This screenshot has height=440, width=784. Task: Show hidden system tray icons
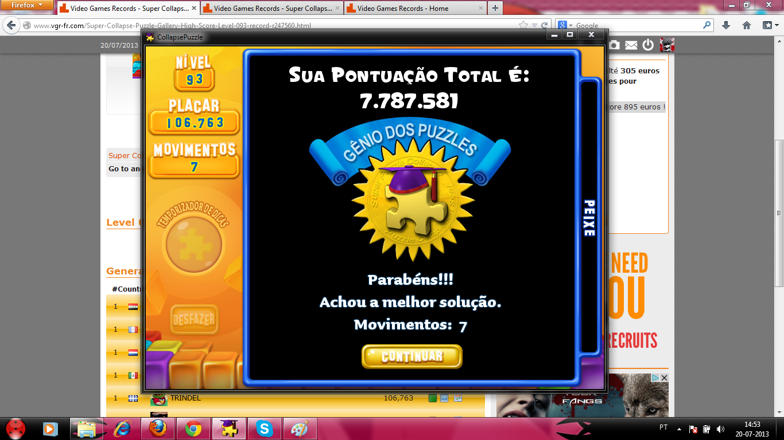(x=679, y=429)
